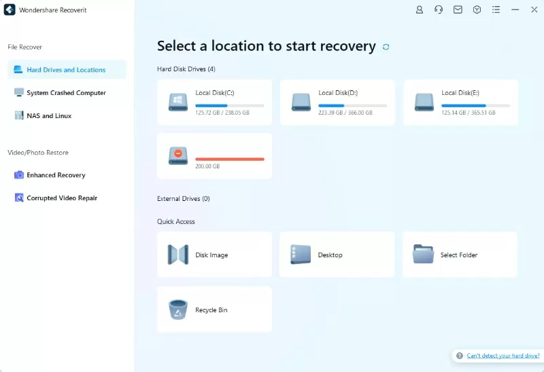Choose Recycle Bin in Quick Access
The image size is (544, 372).
tap(214, 310)
